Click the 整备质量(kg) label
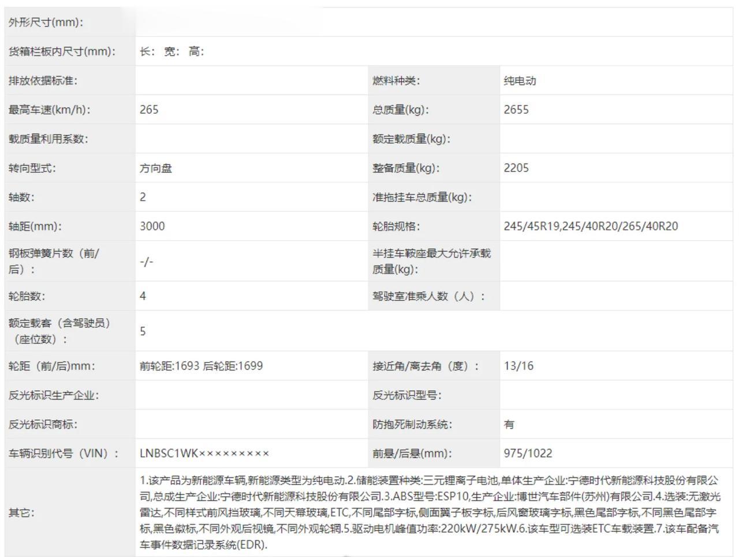The height and width of the screenshot is (557, 739). tap(406, 168)
